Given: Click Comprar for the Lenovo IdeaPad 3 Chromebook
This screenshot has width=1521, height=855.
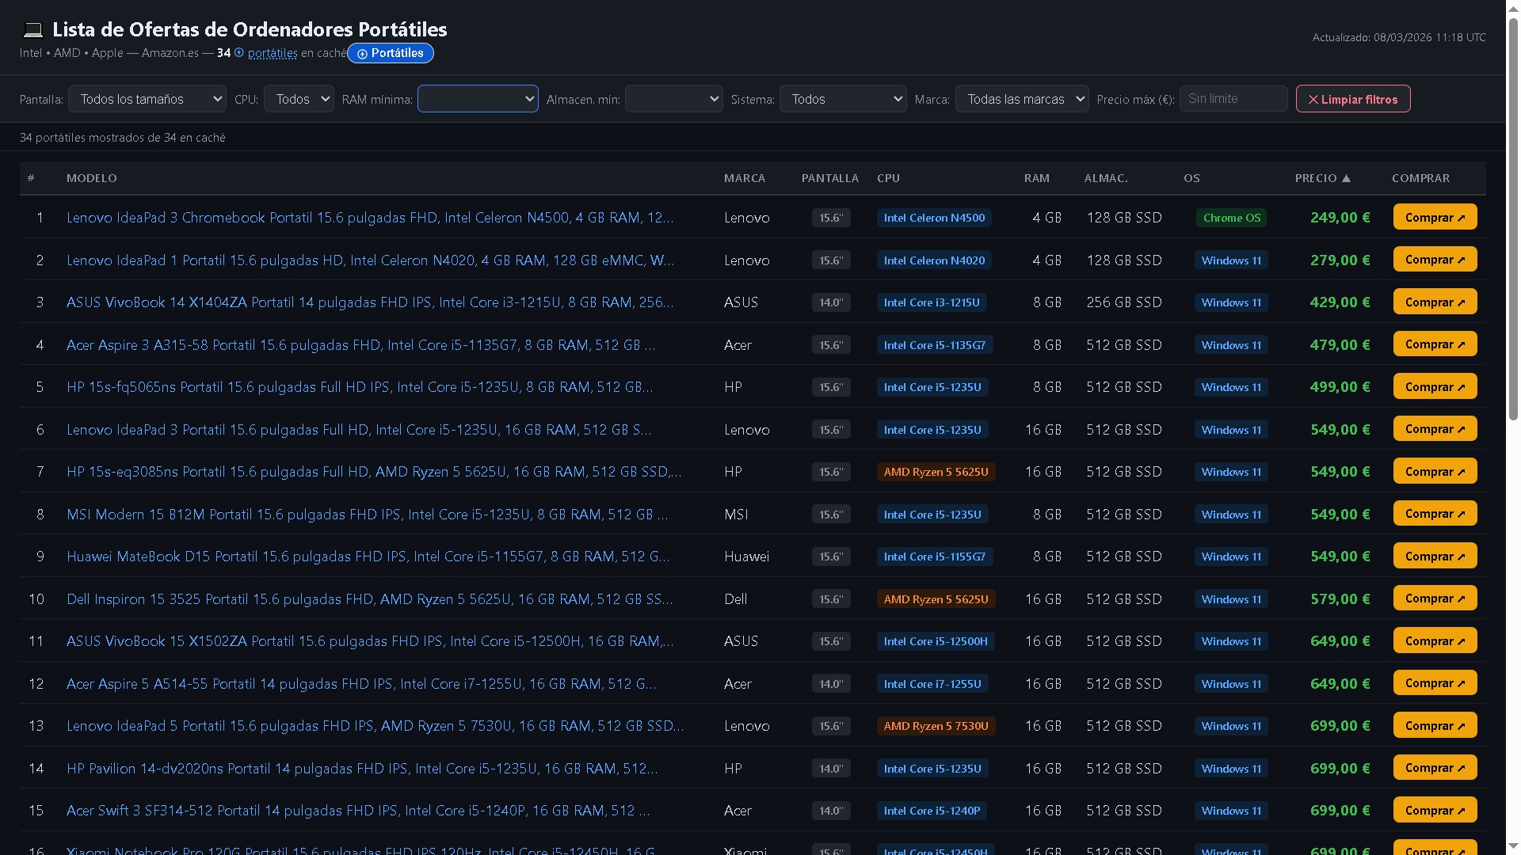Looking at the screenshot, I should pyautogui.click(x=1435, y=217).
